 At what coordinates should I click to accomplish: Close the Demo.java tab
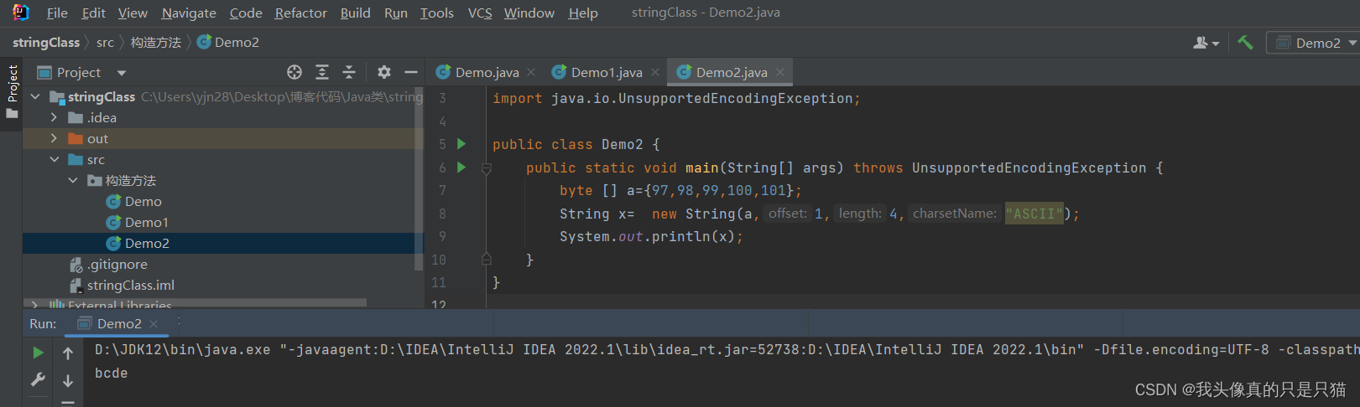click(x=531, y=72)
